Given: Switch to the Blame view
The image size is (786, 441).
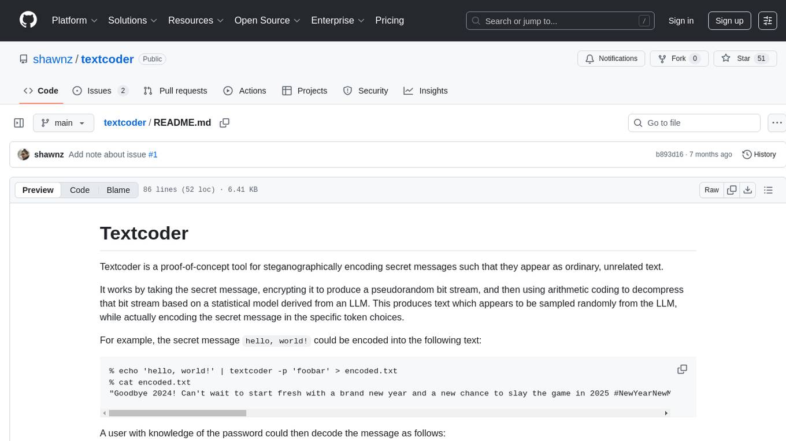Looking at the screenshot, I should point(118,190).
